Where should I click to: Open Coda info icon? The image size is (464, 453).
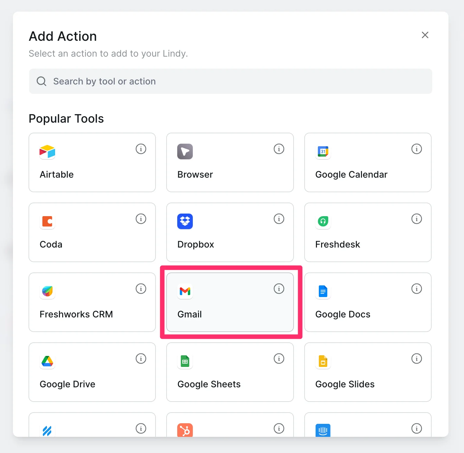coord(141,219)
